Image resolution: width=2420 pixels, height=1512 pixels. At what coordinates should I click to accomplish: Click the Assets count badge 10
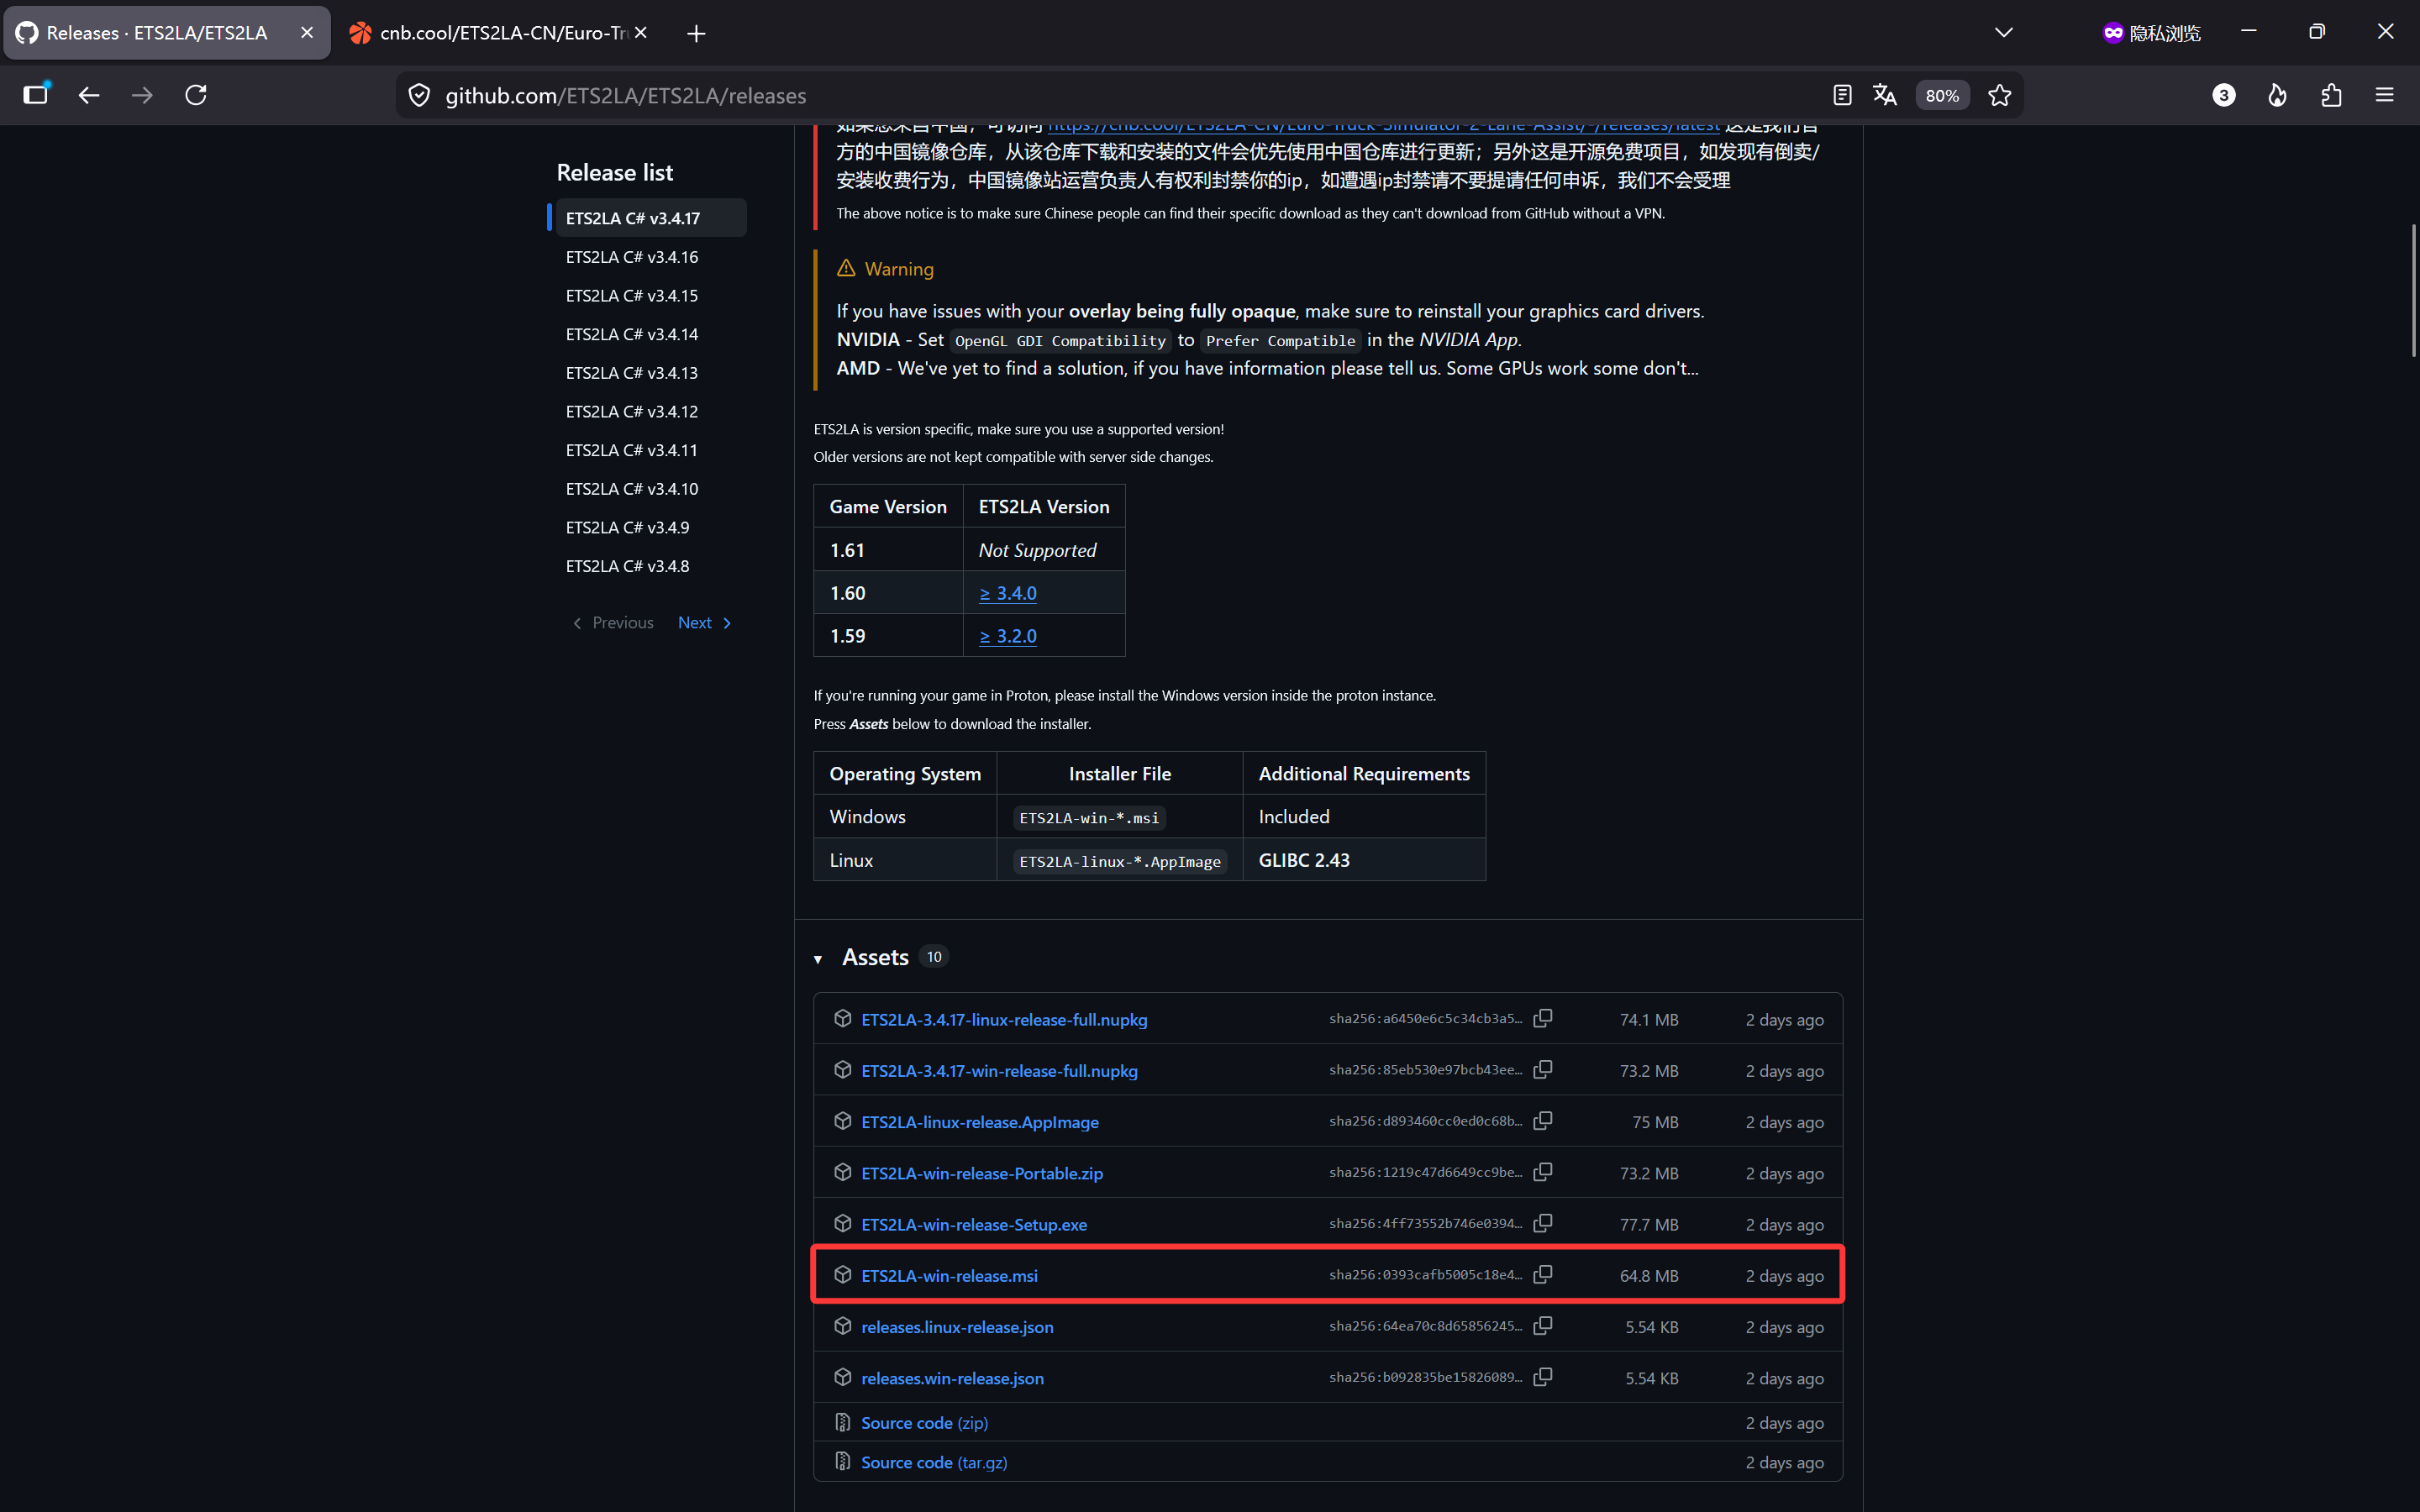coord(934,957)
